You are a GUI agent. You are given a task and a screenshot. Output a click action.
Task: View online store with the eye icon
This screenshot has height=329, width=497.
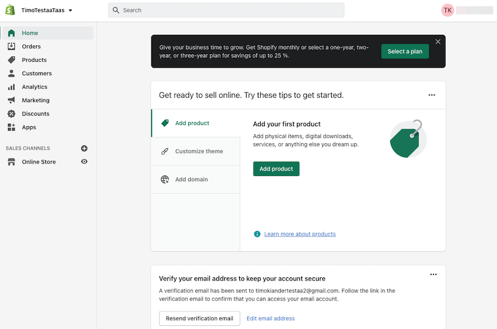pyautogui.click(x=84, y=162)
